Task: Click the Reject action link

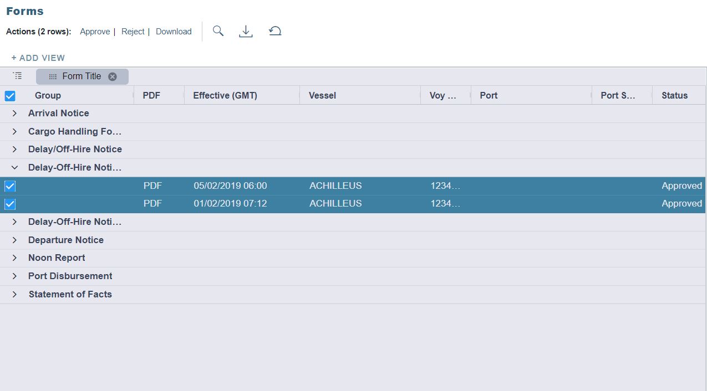Action: (133, 32)
